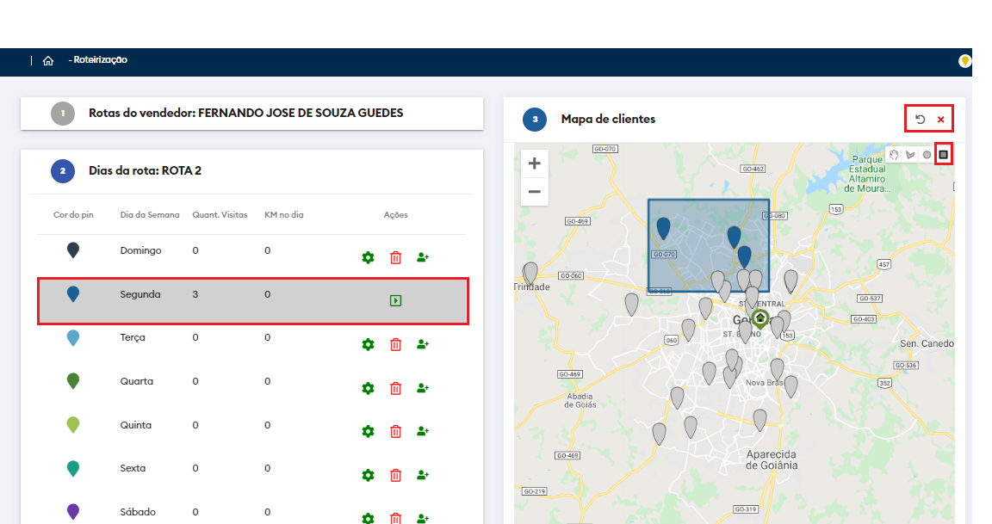Click the Segunda blue pin color

(73, 294)
